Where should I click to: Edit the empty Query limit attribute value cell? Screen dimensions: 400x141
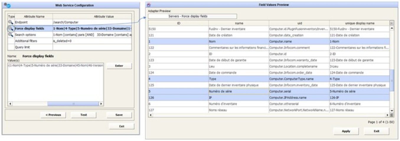click(x=92, y=47)
